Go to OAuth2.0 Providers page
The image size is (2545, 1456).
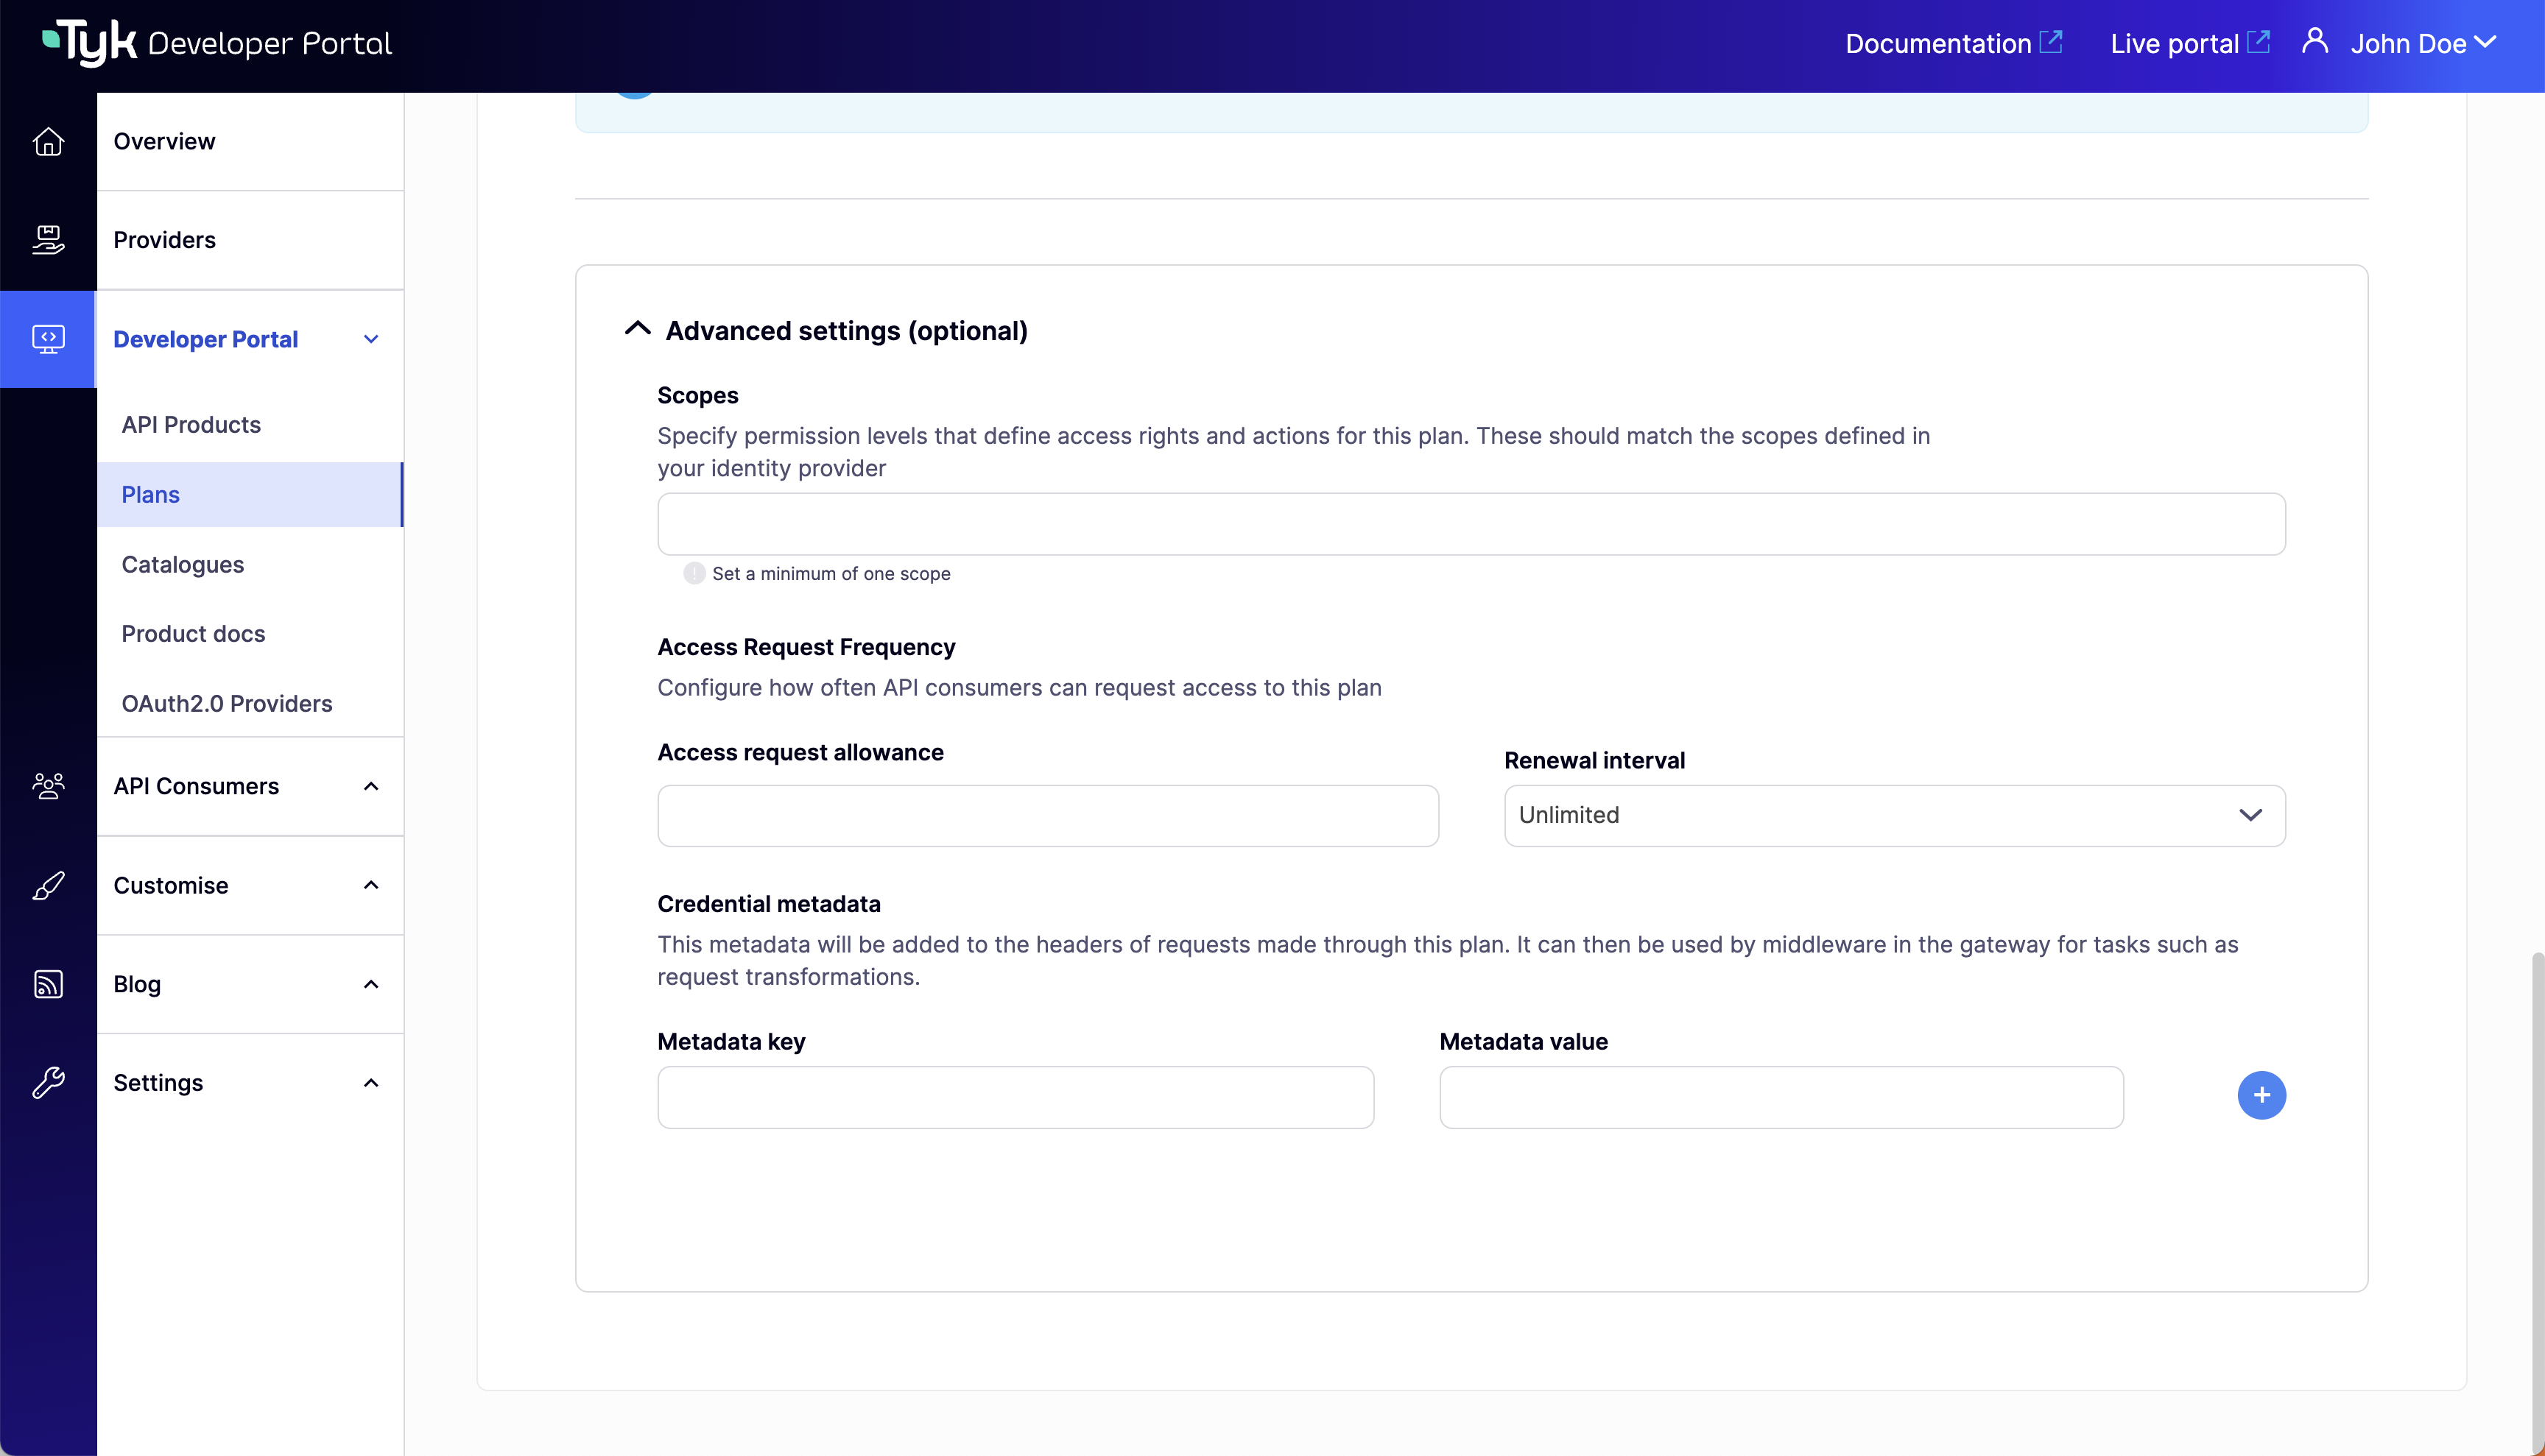point(227,703)
